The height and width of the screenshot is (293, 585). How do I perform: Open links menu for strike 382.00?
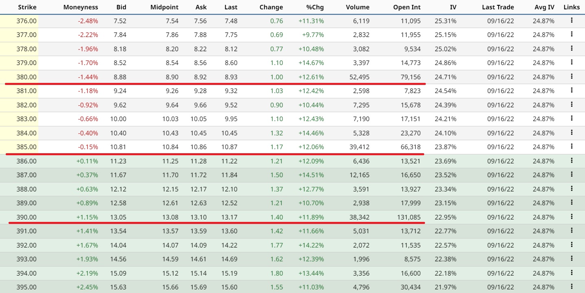[x=572, y=104]
